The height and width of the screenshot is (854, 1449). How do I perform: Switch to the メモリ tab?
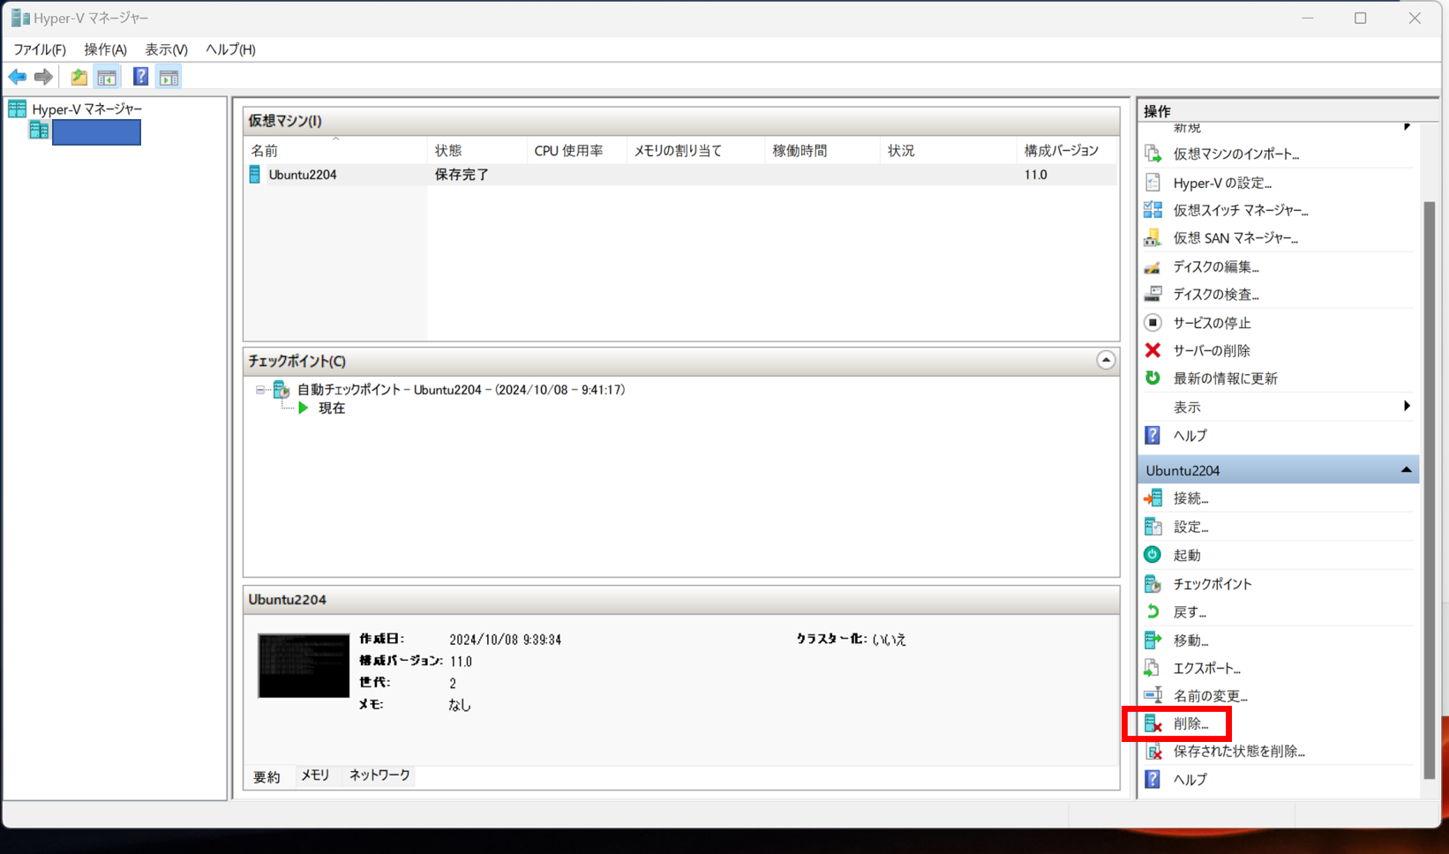pos(315,775)
